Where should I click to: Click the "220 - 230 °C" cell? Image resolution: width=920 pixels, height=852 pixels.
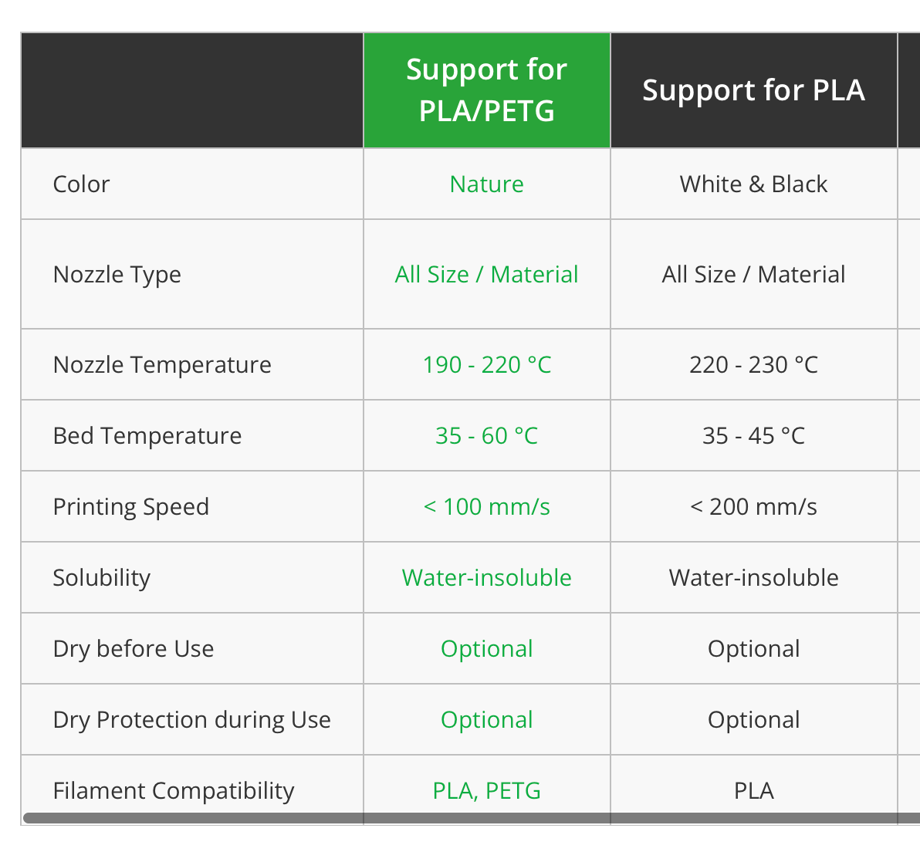tap(753, 365)
